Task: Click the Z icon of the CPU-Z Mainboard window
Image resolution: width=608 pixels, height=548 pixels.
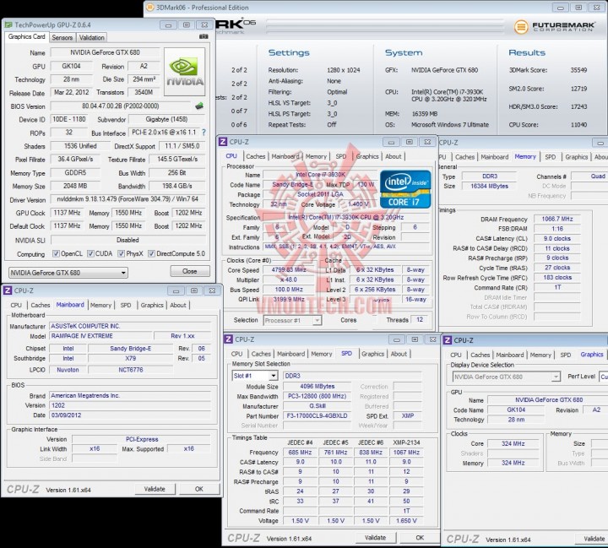Action: click(x=8, y=290)
